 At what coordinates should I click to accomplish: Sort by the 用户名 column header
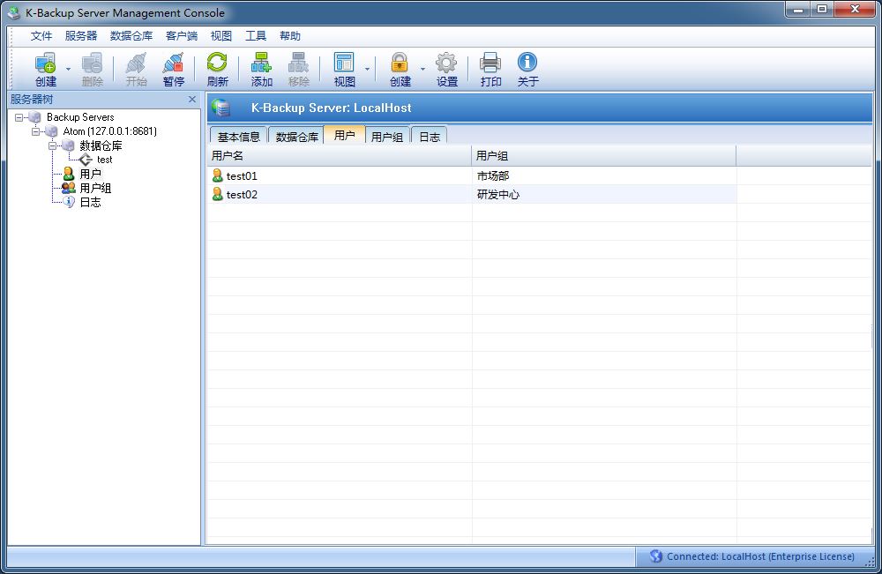[340, 156]
